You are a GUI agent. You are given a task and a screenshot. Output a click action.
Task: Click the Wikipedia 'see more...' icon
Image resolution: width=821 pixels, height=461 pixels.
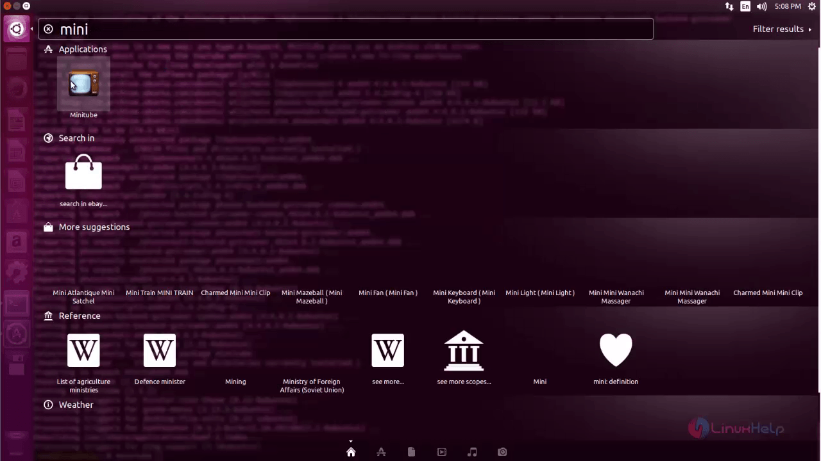point(388,350)
